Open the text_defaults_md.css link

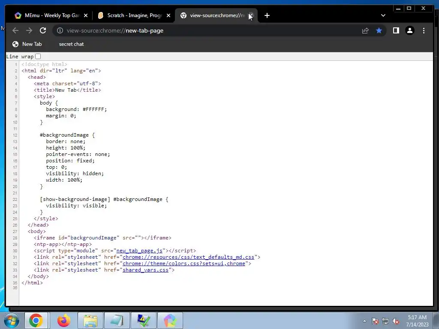(x=188, y=257)
